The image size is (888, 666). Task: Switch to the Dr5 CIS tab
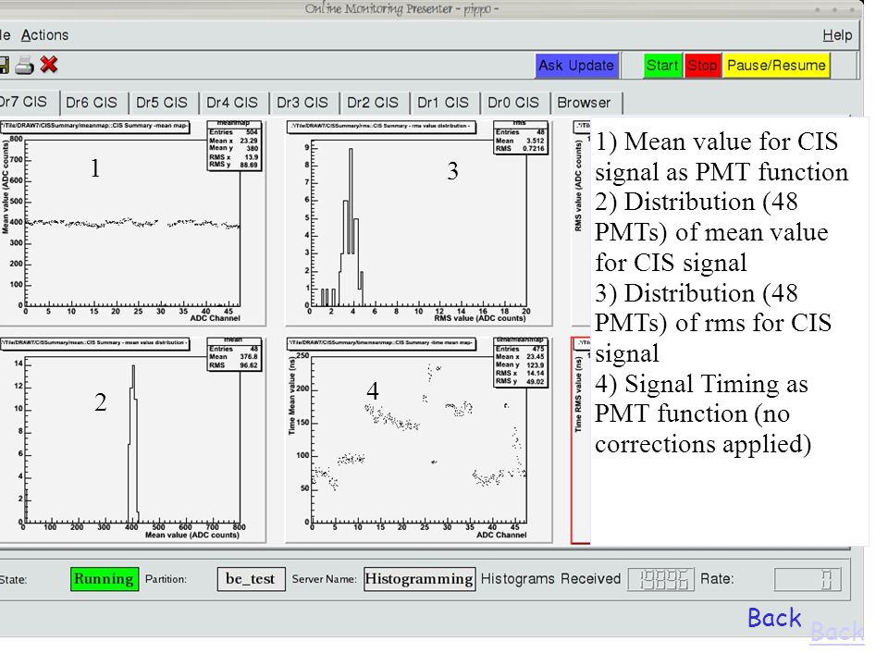[162, 103]
